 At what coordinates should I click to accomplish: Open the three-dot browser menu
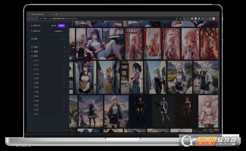[217, 18]
